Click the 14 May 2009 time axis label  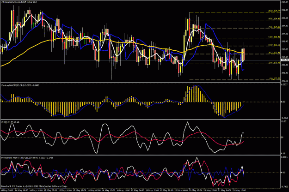pos(6,190)
